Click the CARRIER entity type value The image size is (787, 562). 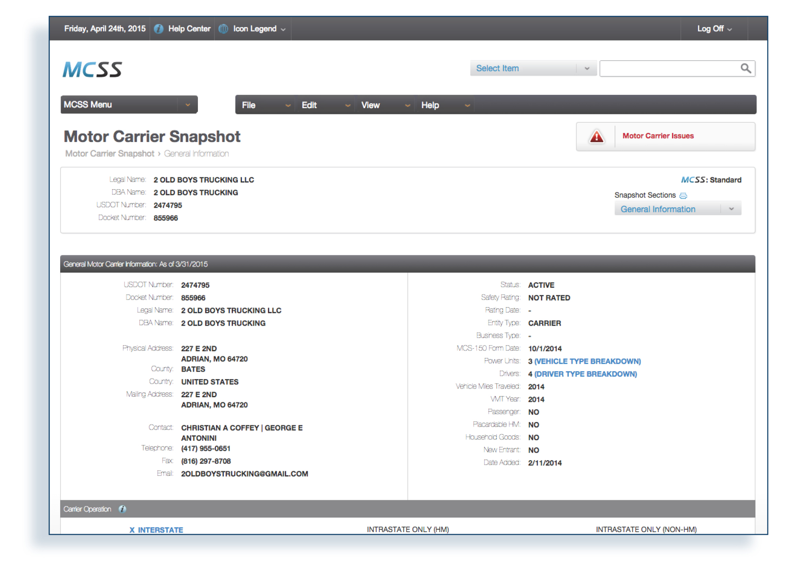pyautogui.click(x=545, y=323)
